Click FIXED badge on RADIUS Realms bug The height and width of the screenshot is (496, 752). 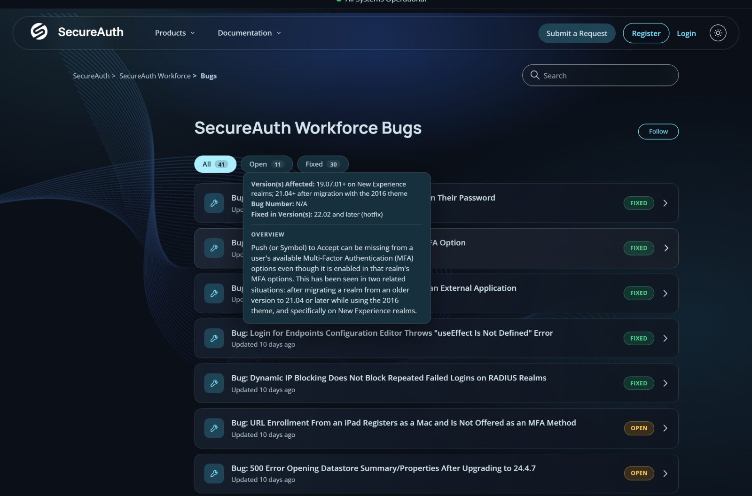(x=639, y=383)
